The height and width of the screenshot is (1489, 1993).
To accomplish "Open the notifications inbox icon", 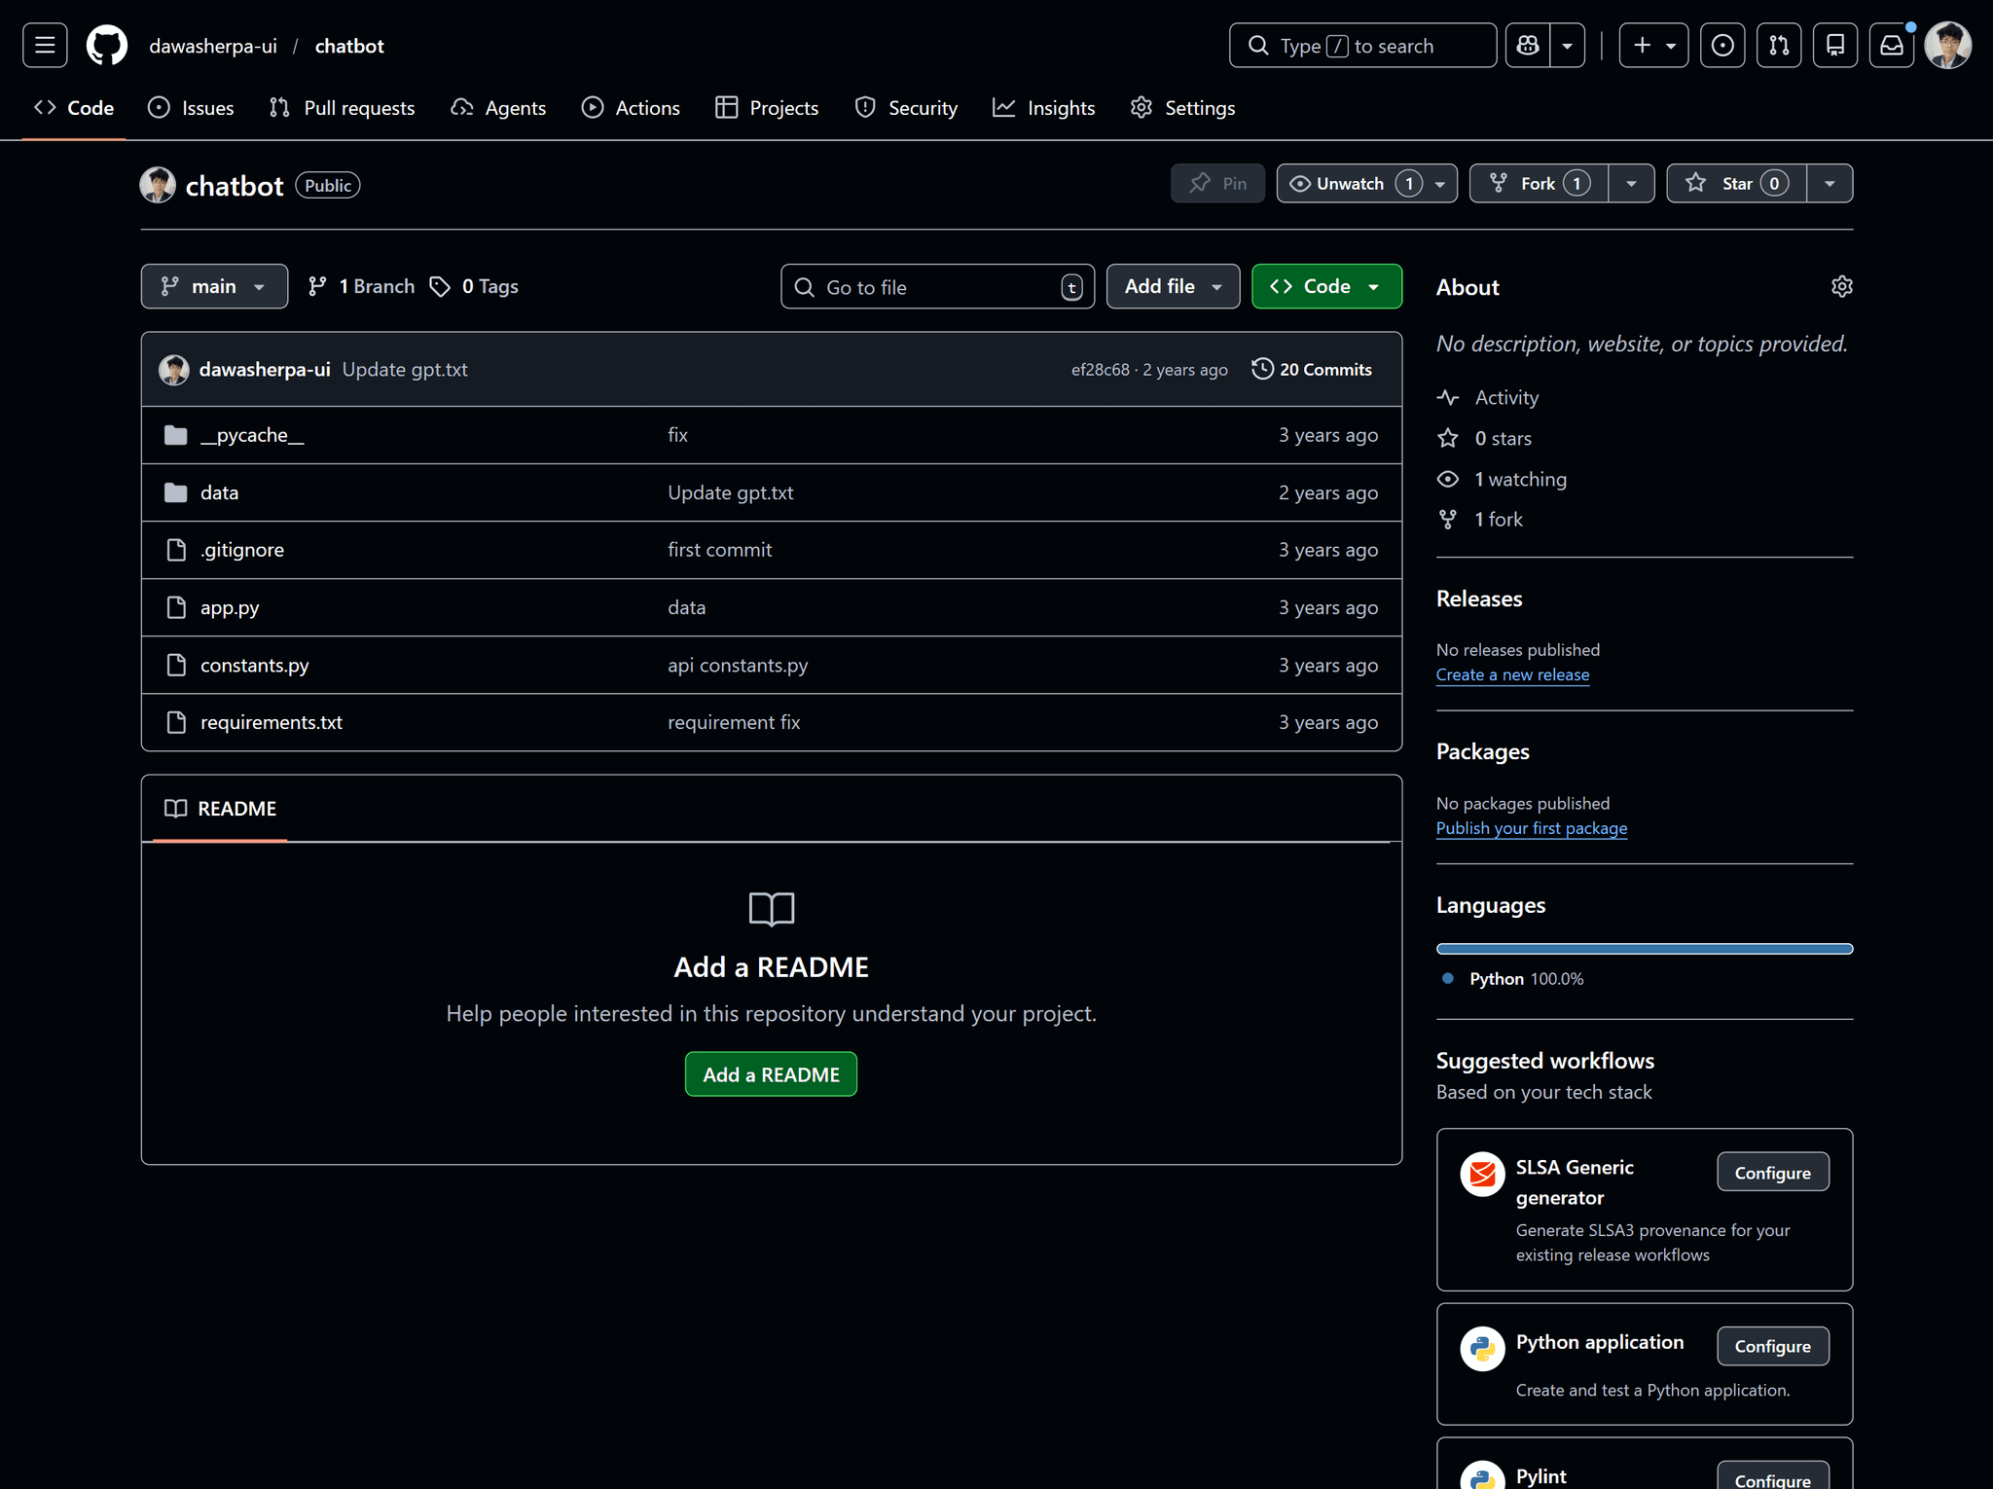I will click(1891, 46).
